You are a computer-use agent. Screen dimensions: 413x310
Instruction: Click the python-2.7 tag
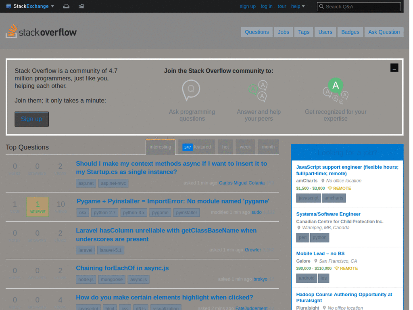click(x=104, y=212)
